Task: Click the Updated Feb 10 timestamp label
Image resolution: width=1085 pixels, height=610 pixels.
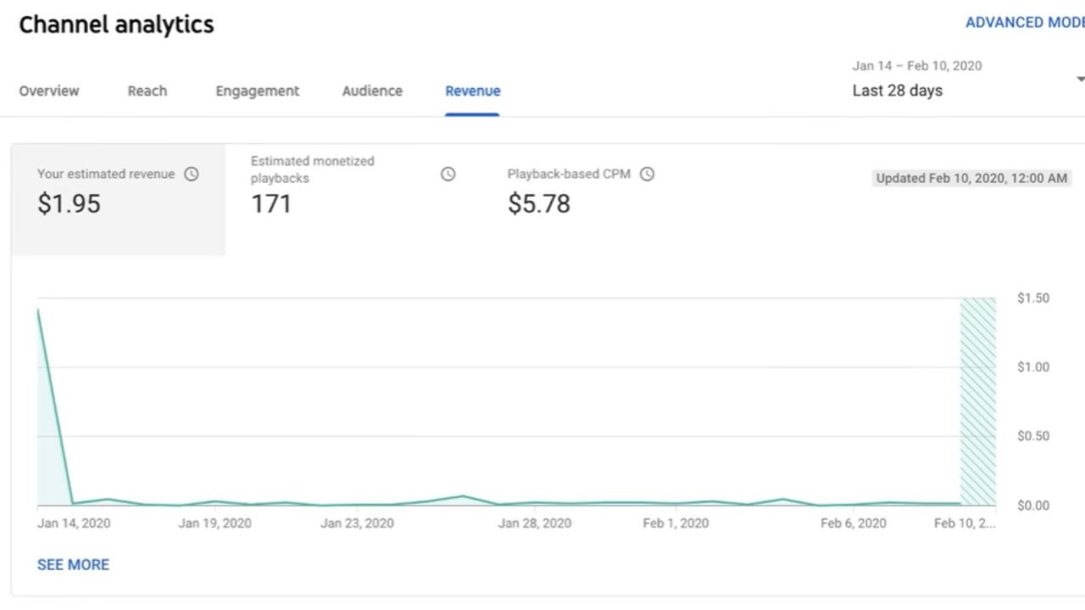Action: point(971,178)
